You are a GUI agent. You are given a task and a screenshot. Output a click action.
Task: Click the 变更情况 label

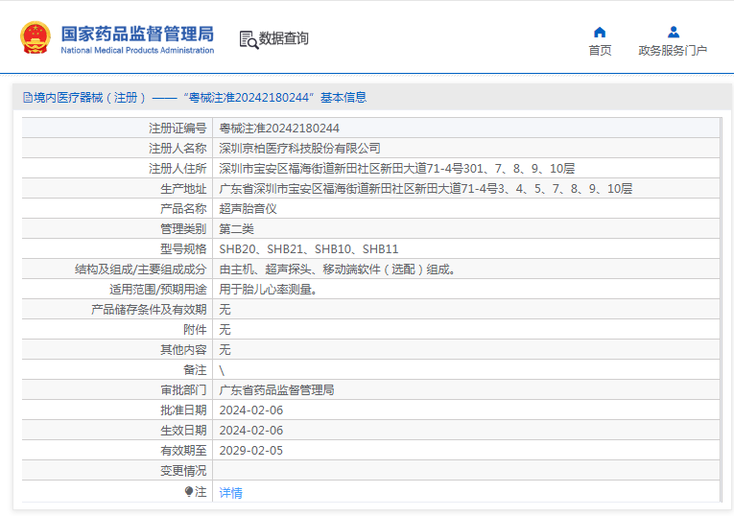point(183,471)
